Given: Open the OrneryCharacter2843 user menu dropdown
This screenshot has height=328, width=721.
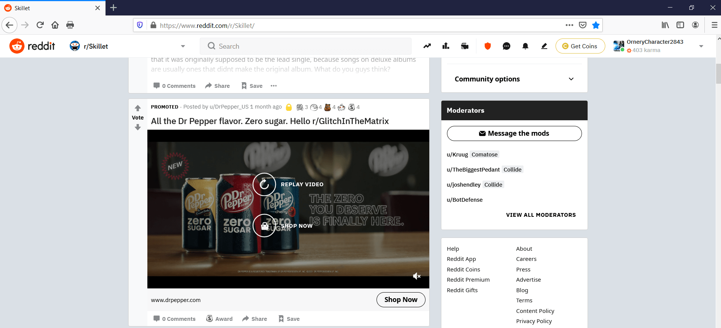Looking at the screenshot, I should [658, 46].
